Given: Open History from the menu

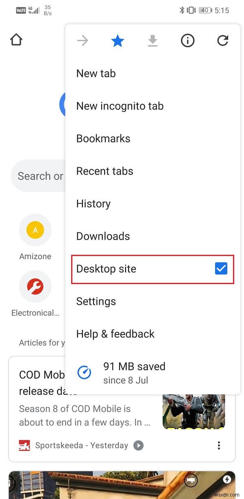Looking at the screenshot, I should pyautogui.click(x=94, y=204).
